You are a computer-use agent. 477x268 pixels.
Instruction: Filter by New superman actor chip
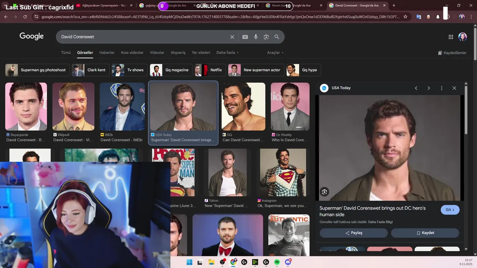(x=256, y=70)
